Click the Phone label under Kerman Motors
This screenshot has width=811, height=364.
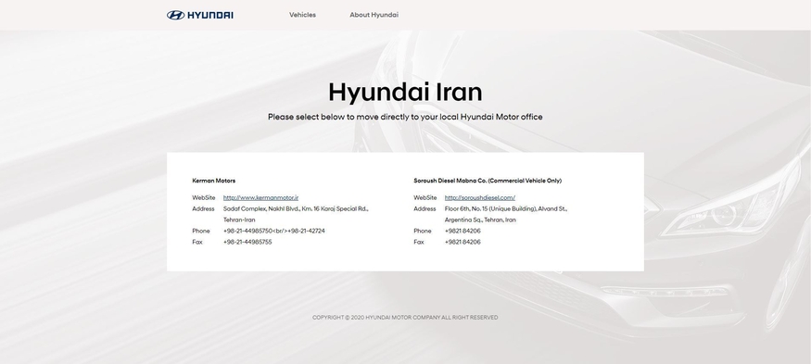click(x=201, y=231)
